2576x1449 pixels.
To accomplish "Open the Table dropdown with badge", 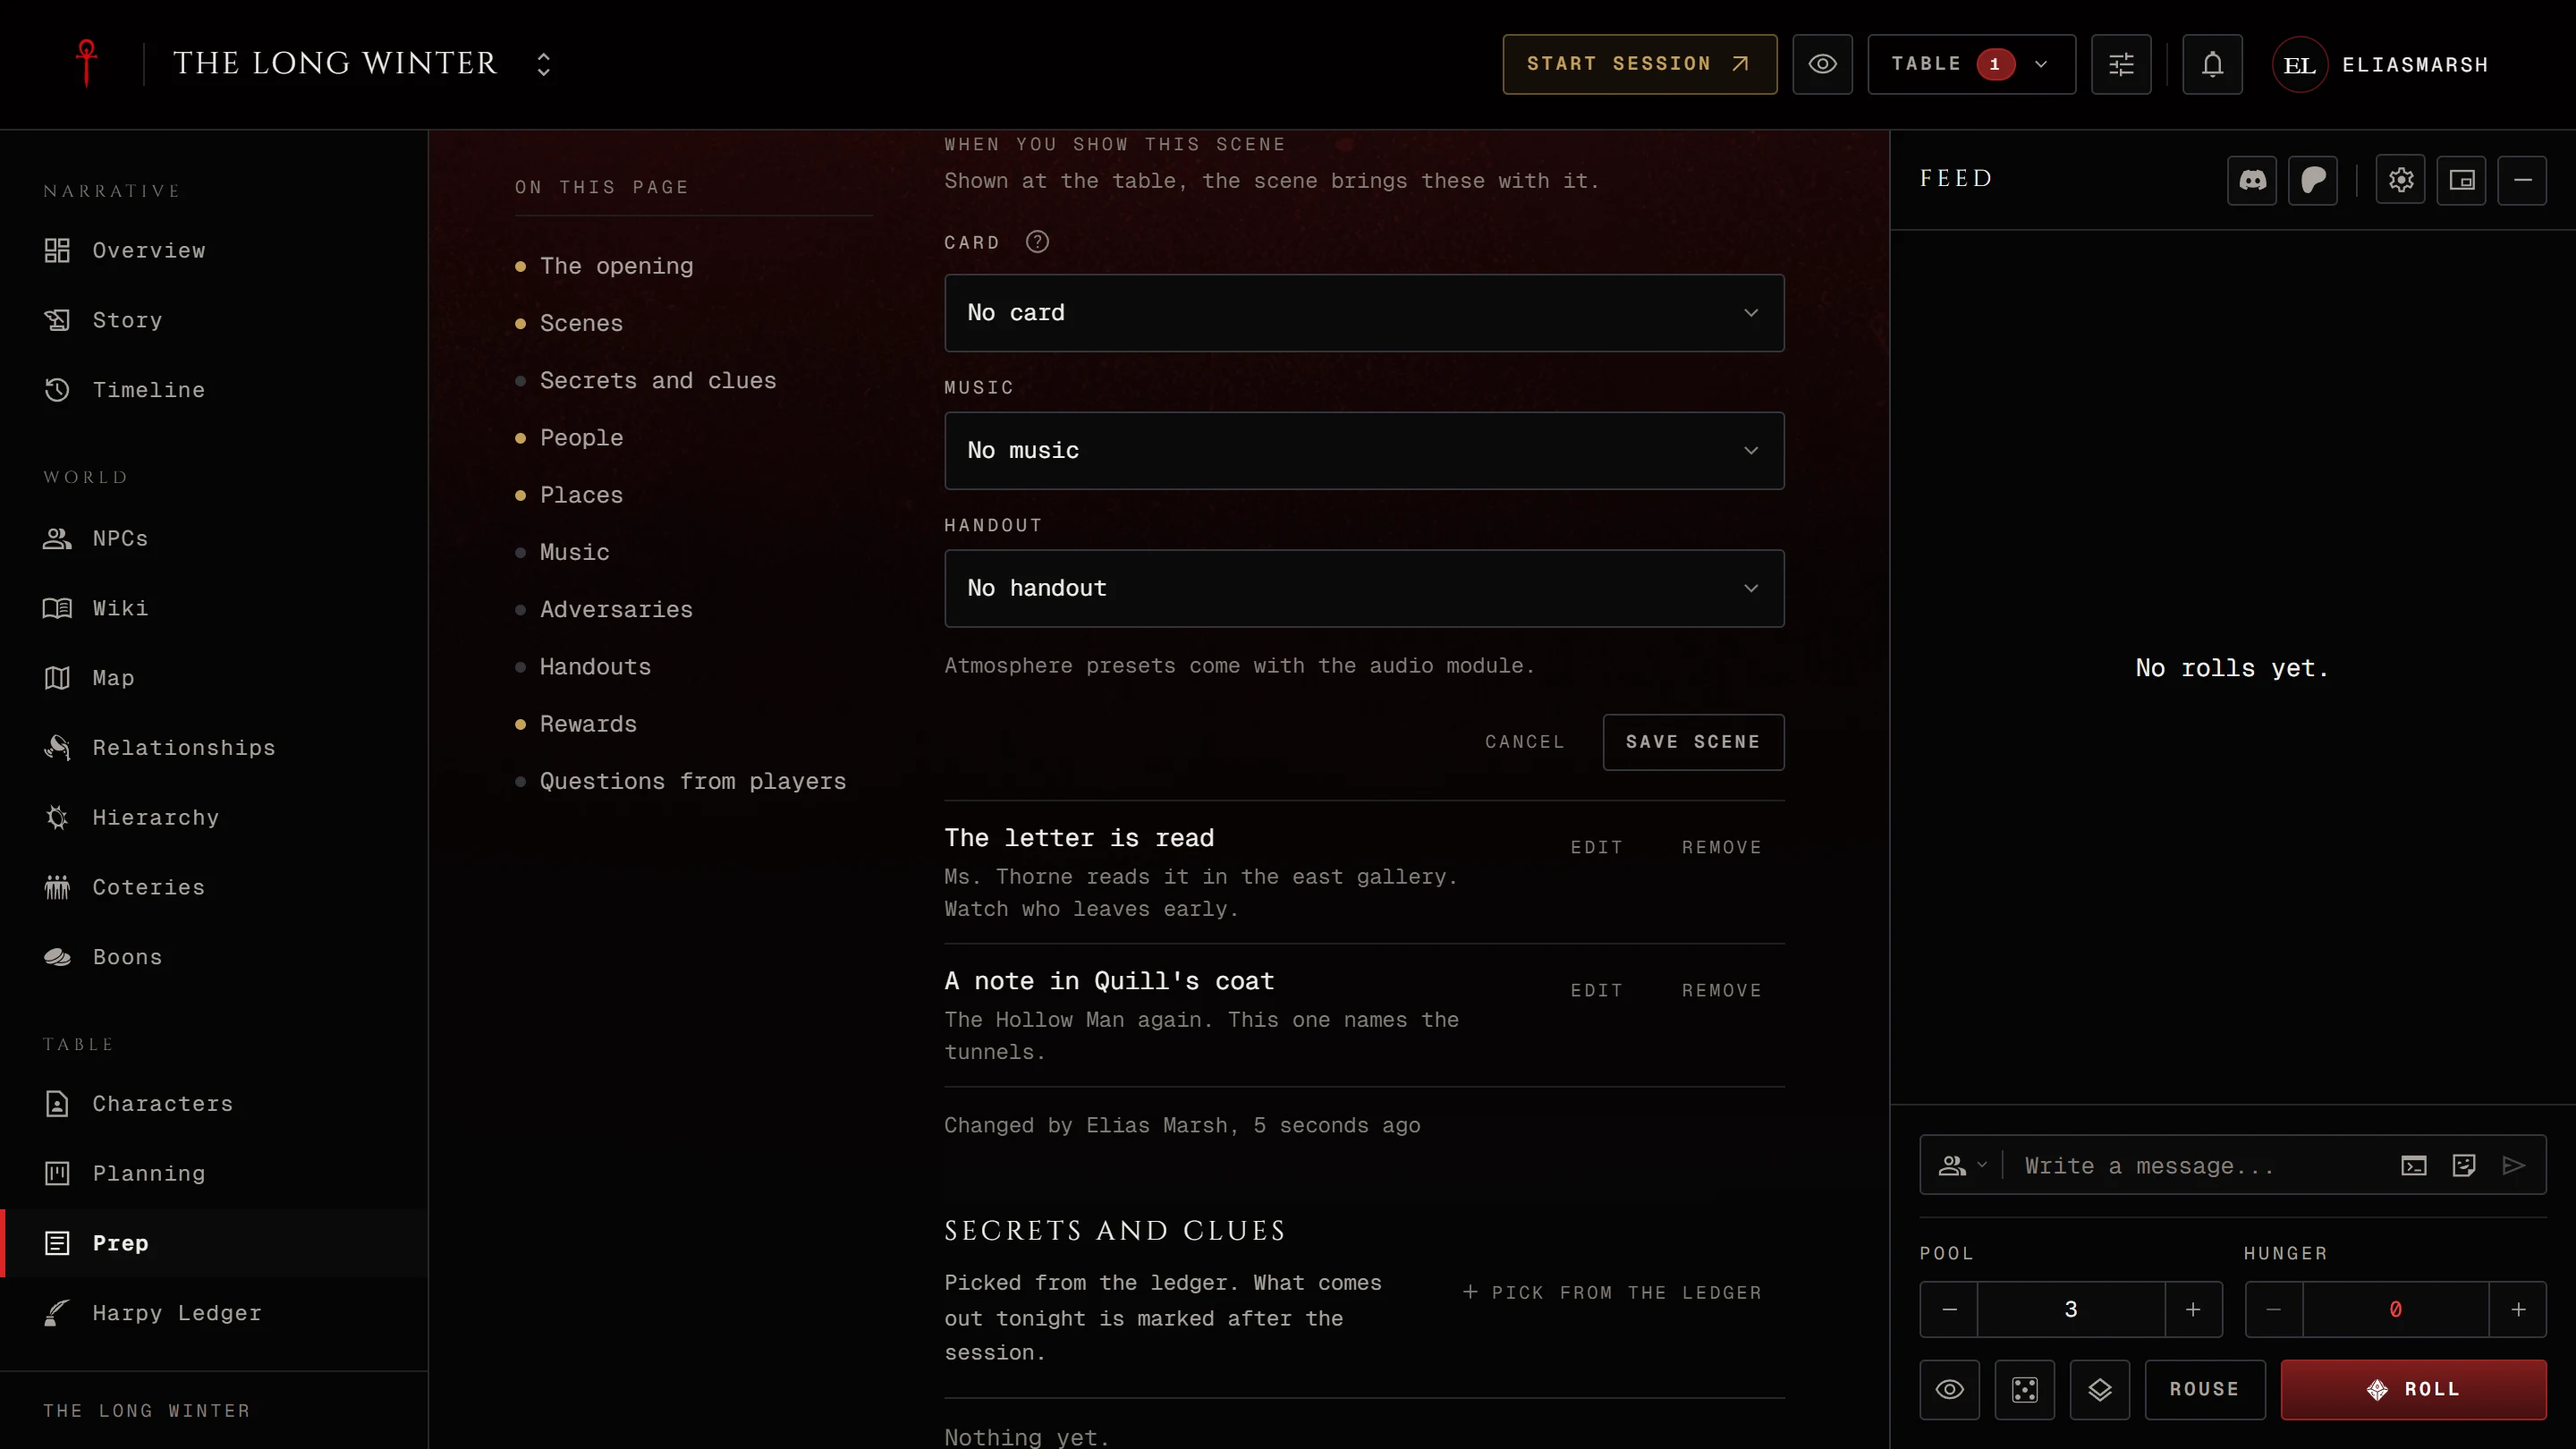I will click(1971, 64).
